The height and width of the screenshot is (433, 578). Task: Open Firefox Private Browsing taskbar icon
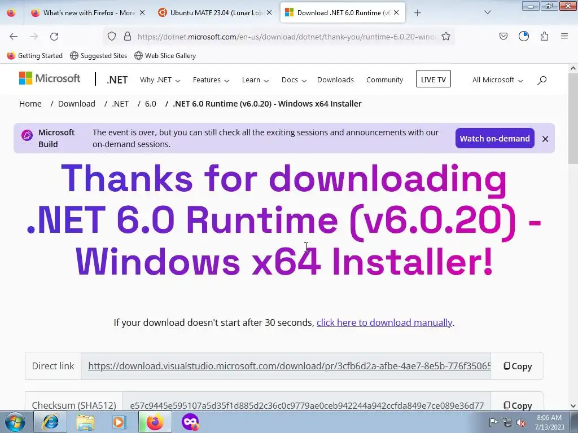point(190,422)
